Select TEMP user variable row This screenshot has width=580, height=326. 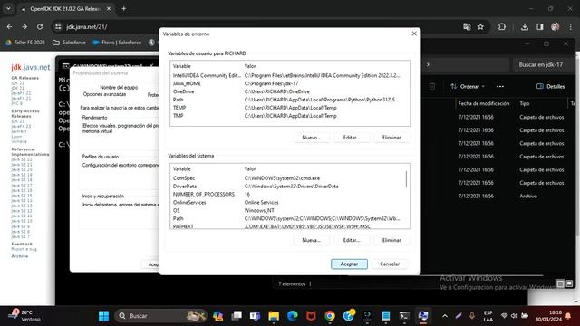[290, 108]
